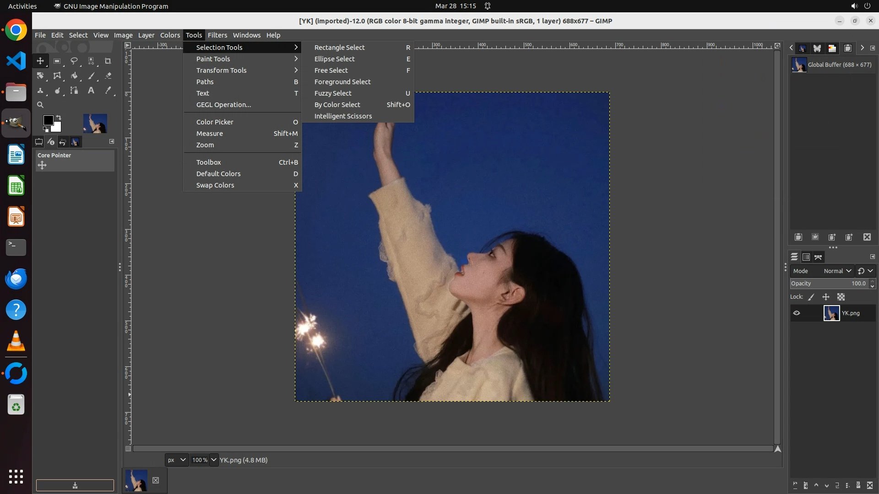Click the Color Picker menu entry

coord(215,122)
